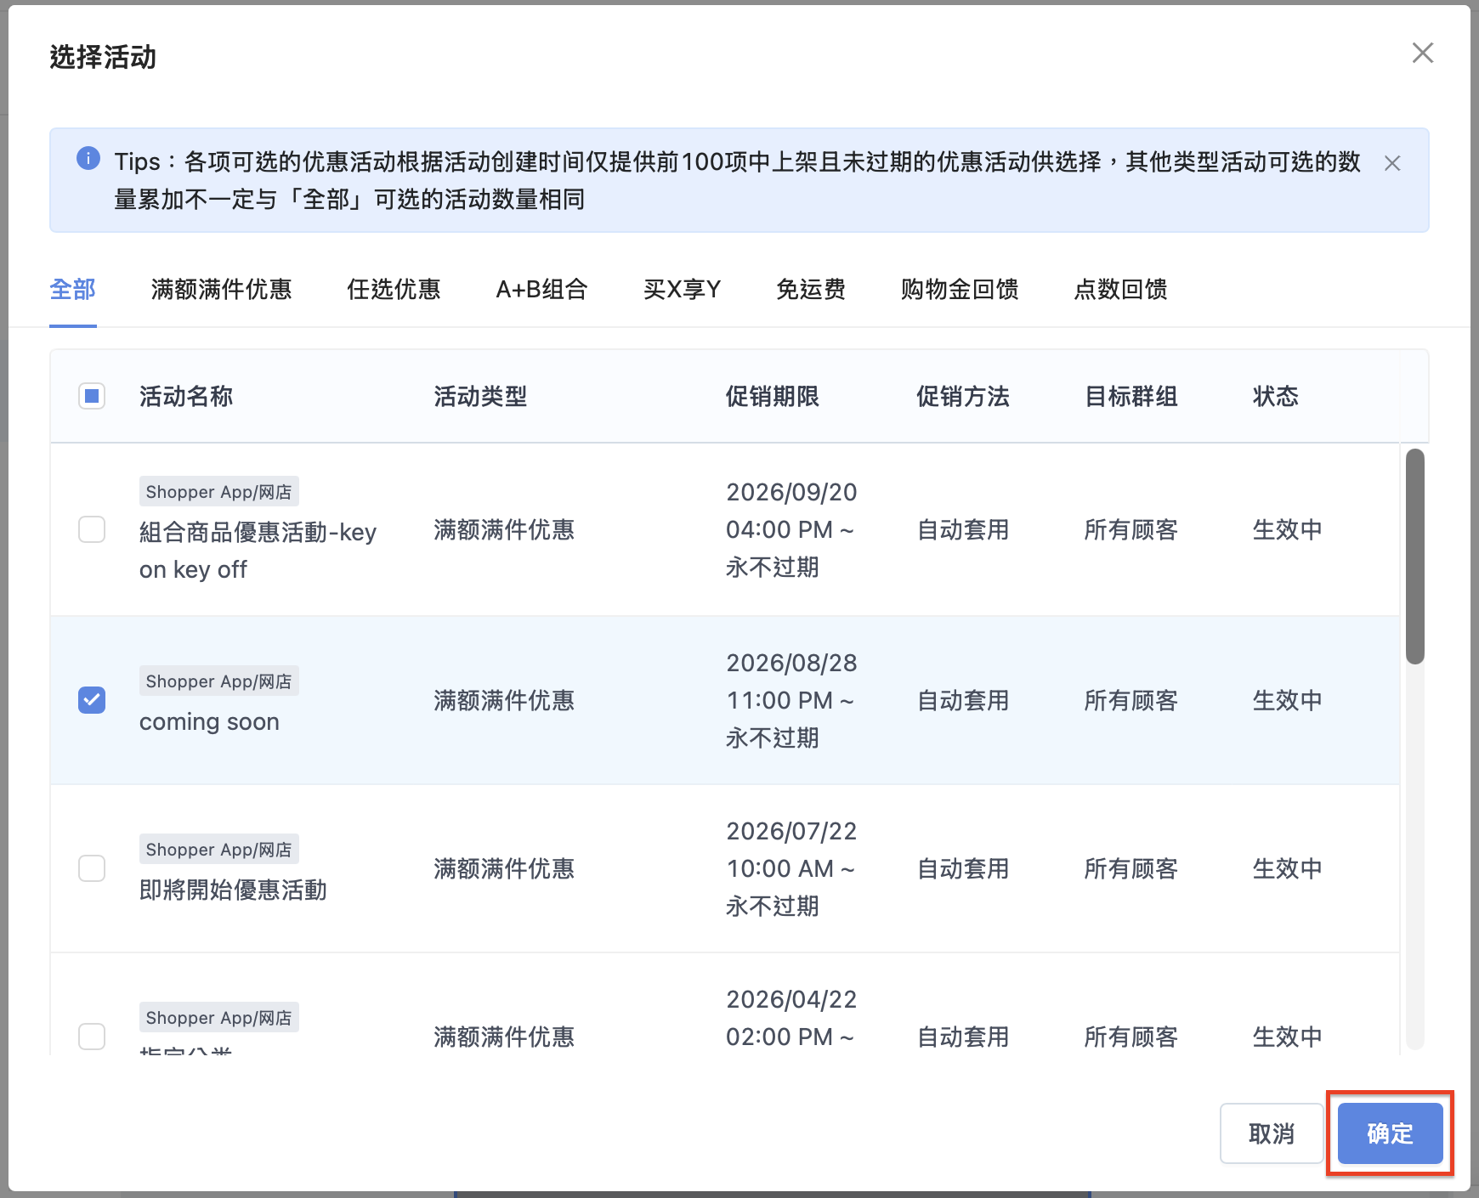The image size is (1479, 1198).
Task: Select the checkbox for the 2026/04/22 campaign
Action: click(92, 1037)
